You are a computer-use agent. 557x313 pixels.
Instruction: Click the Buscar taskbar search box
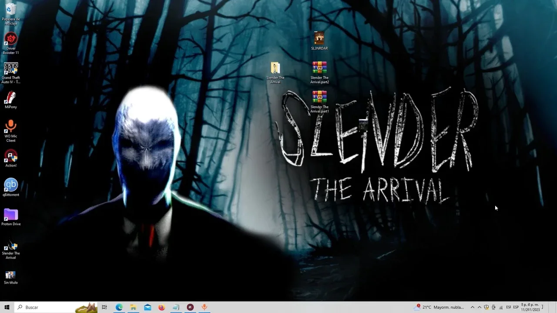coord(56,307)
